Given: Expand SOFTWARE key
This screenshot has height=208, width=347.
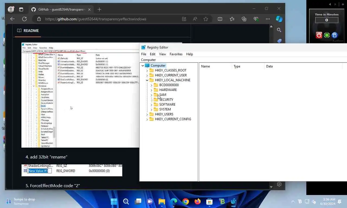Looking at the screenshot, I should coord(151,105).
